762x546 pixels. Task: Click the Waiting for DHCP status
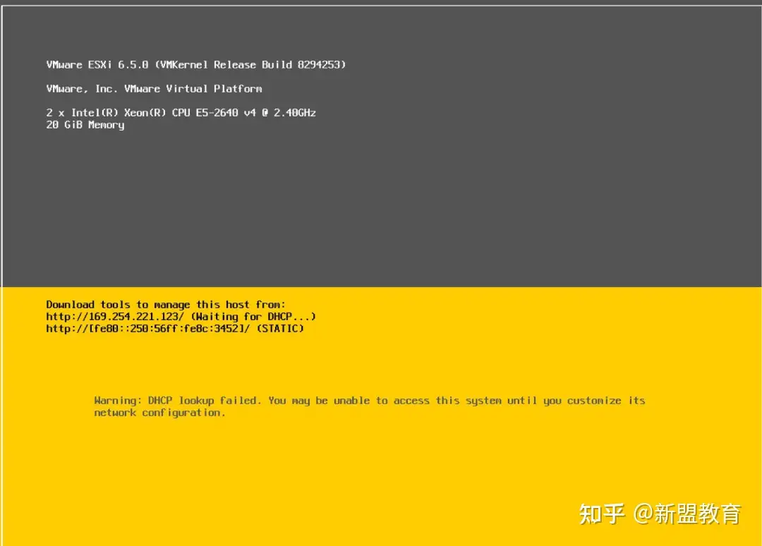(x=253, y=317)
